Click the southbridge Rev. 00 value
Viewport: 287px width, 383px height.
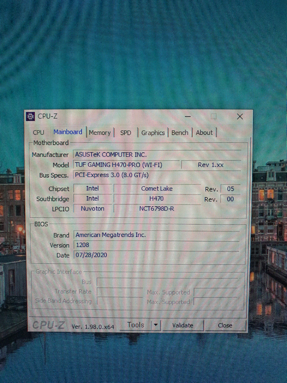click(x=230, y=199)
